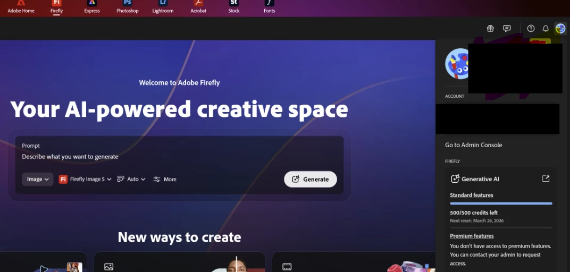Click the credits progress bar

point(501,203)
